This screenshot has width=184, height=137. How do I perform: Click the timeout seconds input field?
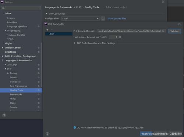coord(114,37)
